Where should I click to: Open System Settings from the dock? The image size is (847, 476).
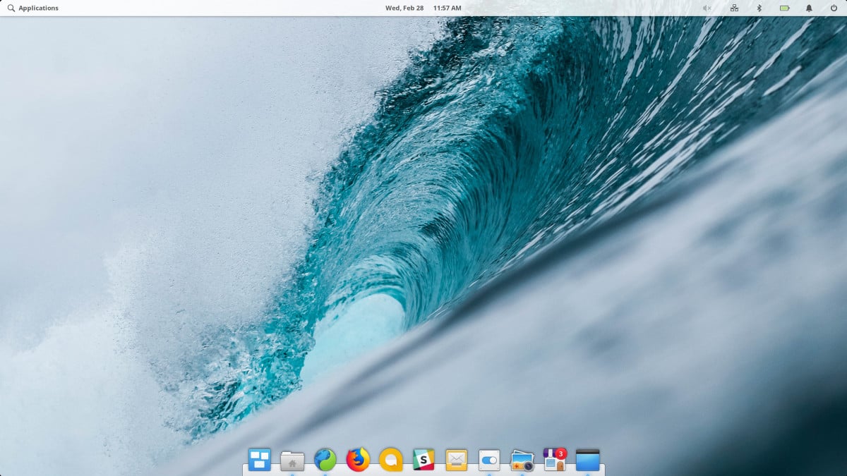click(x=489, y=460)
